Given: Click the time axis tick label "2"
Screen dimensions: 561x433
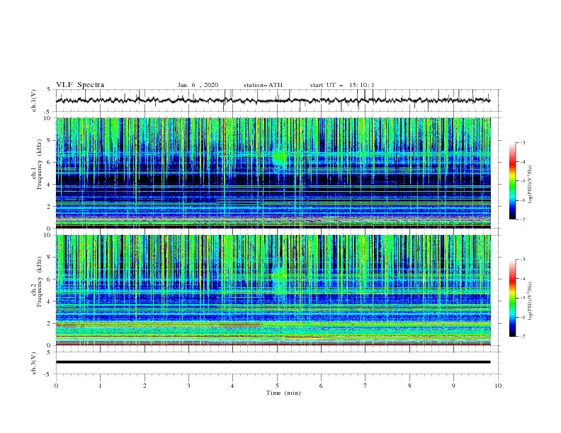Looking at the screenshot, I should tap(144, 386).
